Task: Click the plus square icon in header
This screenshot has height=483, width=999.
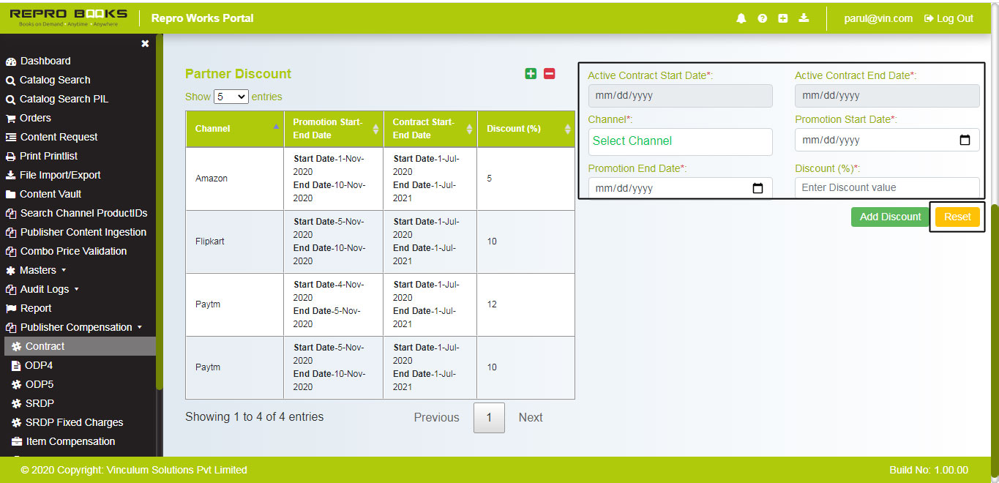Action: point(782,18)
